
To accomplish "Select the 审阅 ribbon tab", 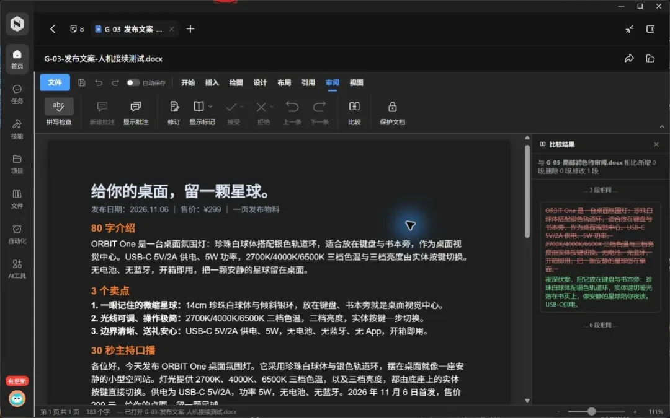I will [332, 83].
